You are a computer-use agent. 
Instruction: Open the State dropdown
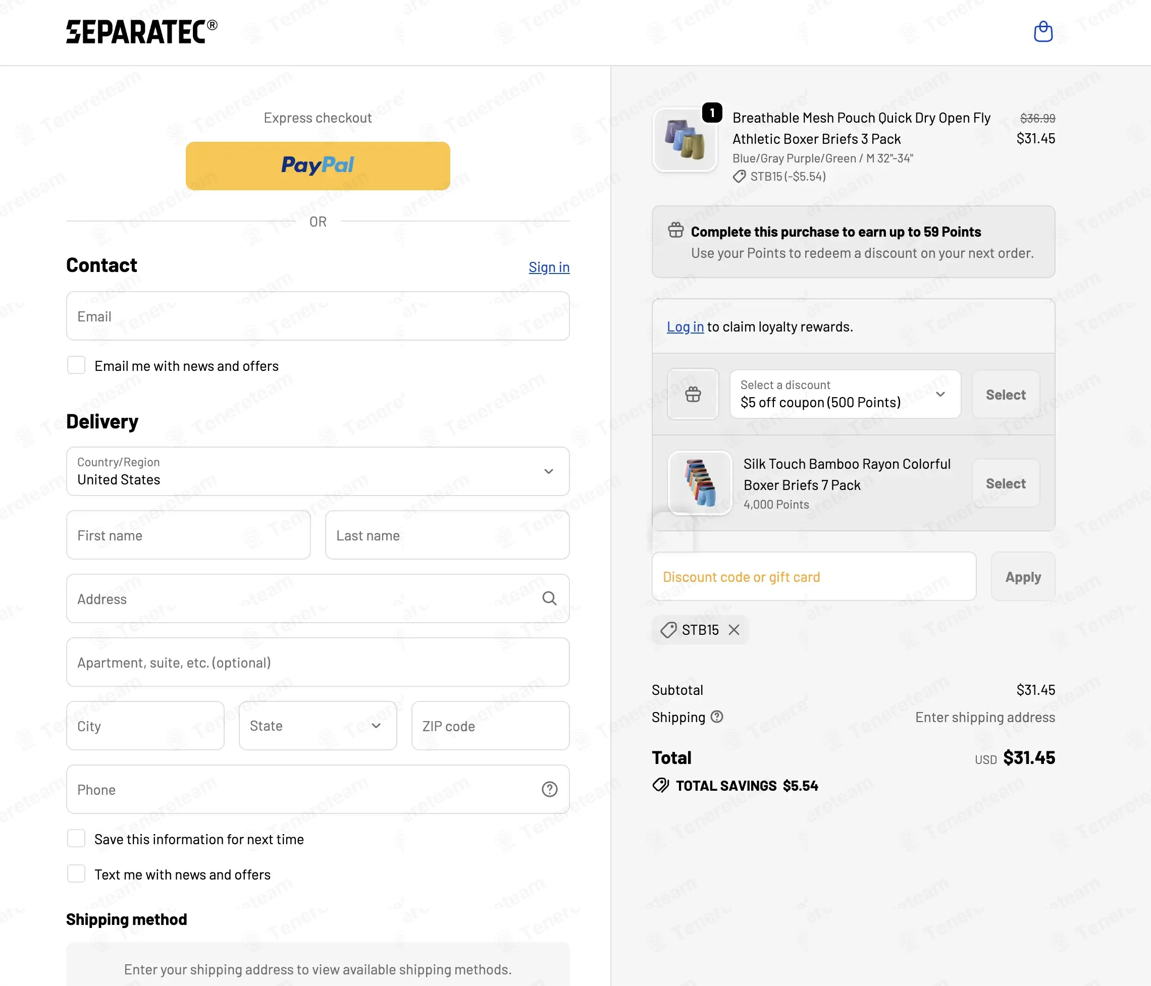pyautogui.click(x=318, y=726)
